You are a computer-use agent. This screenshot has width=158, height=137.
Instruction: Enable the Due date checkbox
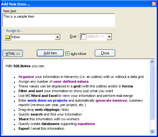click(83, 37)
